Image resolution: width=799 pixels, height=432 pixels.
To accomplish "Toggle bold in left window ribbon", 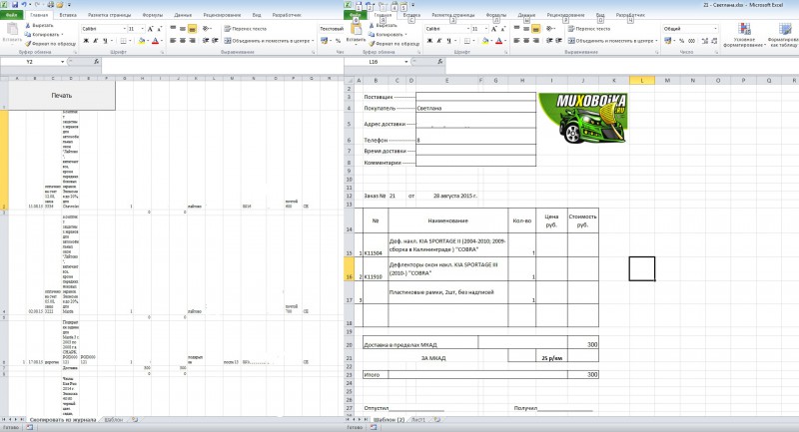I will (86, 41).
